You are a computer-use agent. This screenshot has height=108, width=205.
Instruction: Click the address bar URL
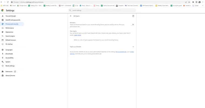click(32, 2)
